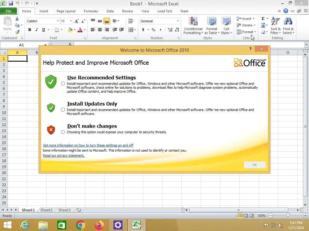Open Google Chrome from the taskbar
This screenshot has width=309, height=231.
coord(80,225)
